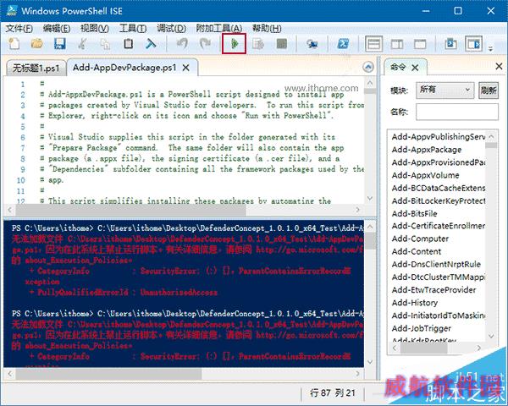
Task: Click line 4 comment in script editor
Action: click(x=186, y=116)
